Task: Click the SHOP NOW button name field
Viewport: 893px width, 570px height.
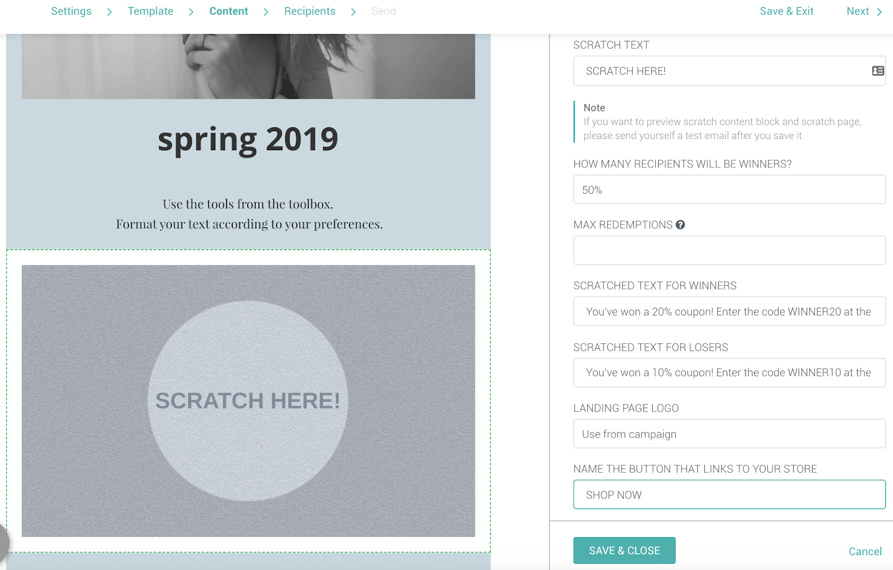Action: click(729, 495)
